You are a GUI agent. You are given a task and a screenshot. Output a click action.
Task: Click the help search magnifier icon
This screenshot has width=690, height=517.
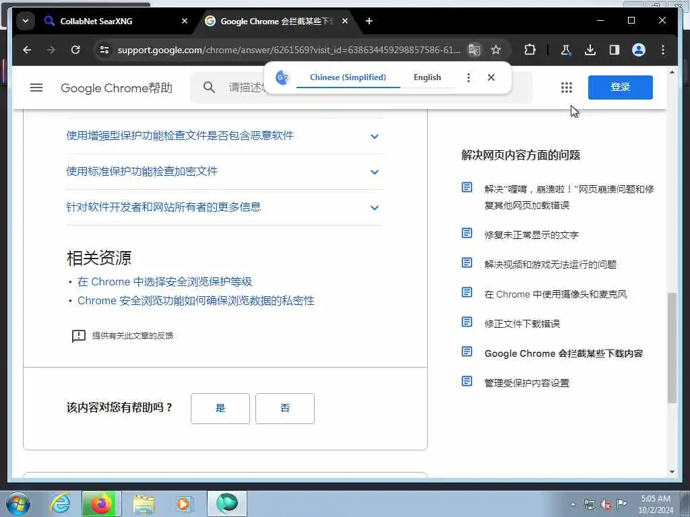[209, 88]
